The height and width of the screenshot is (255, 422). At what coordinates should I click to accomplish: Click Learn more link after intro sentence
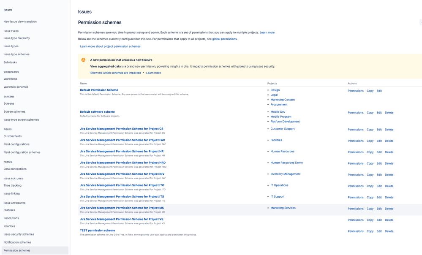pyautogui.click(x=267, y=33)
